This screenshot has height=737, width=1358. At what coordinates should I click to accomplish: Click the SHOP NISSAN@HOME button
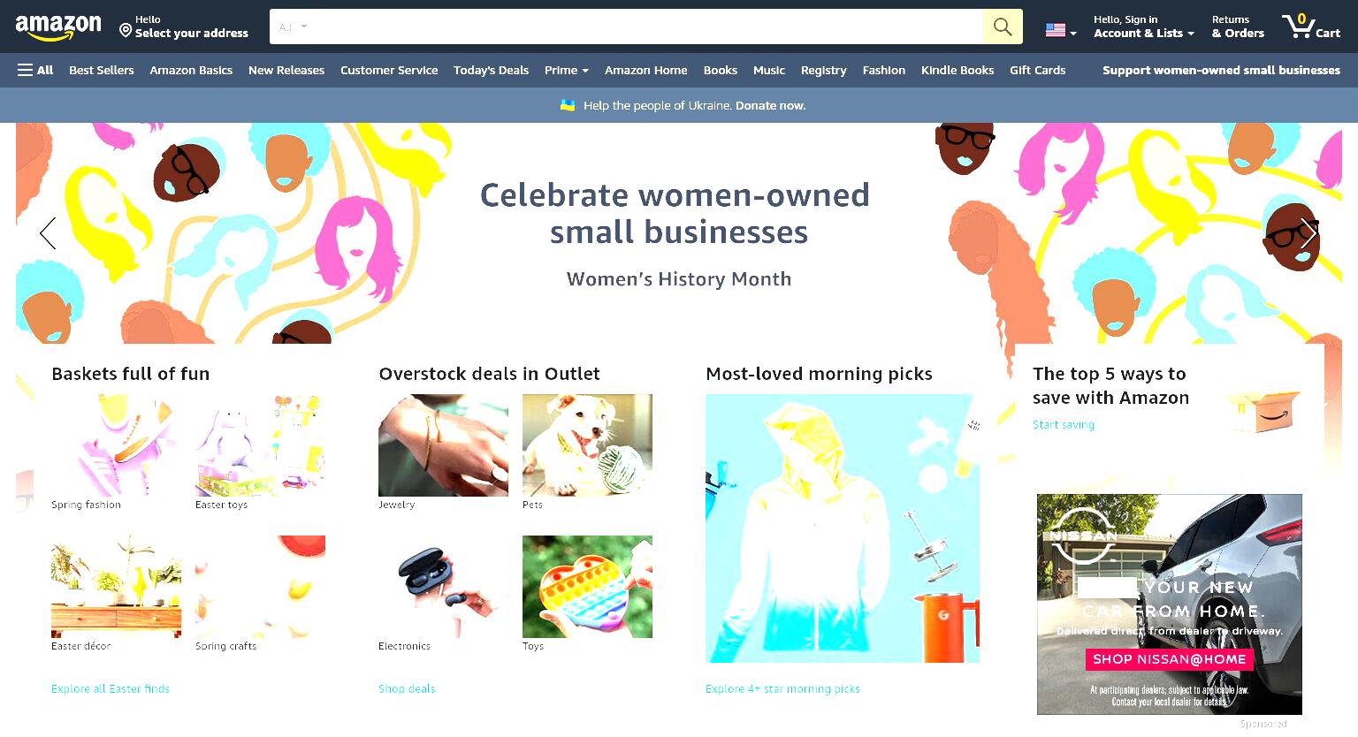pyautogui.click(x=1169, y=659)
